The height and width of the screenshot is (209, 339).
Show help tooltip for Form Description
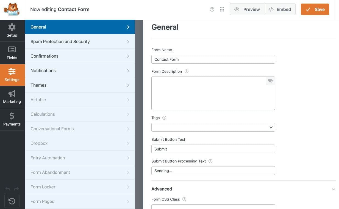[187, 71]
